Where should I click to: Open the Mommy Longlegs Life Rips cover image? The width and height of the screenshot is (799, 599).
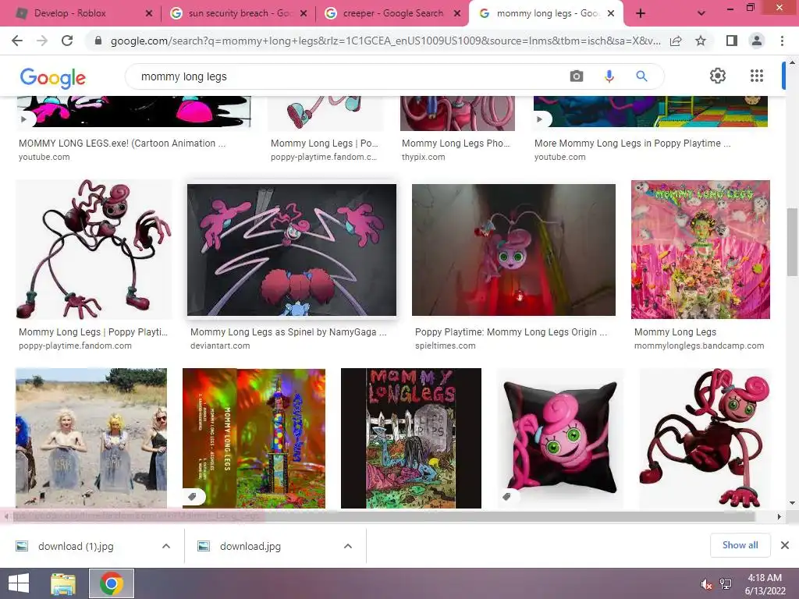[410, 438]
